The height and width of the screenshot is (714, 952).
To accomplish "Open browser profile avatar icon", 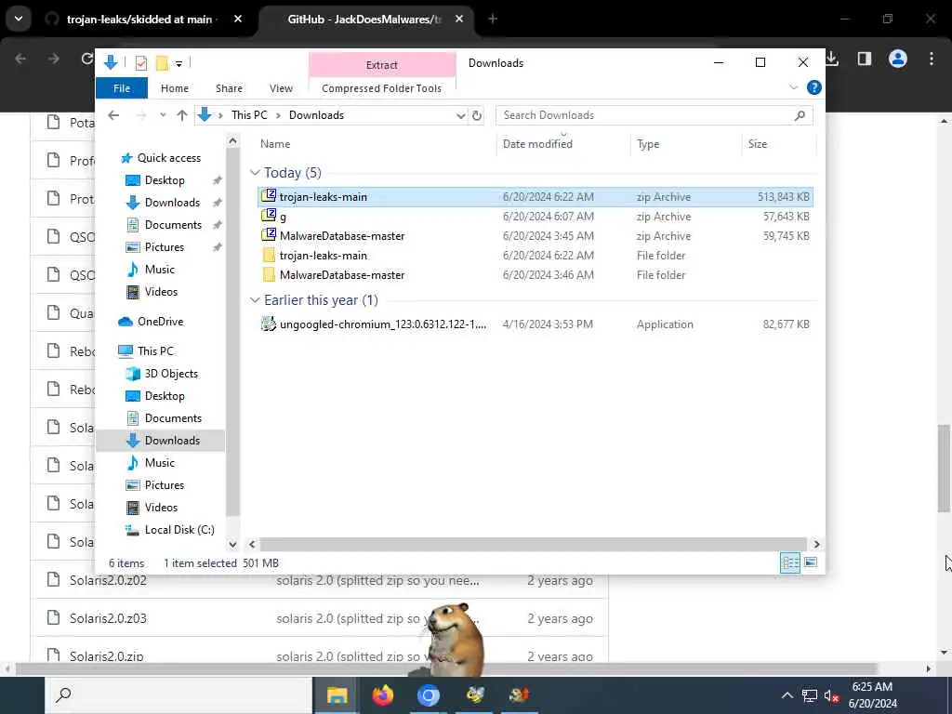I will (x=897, y=59).
